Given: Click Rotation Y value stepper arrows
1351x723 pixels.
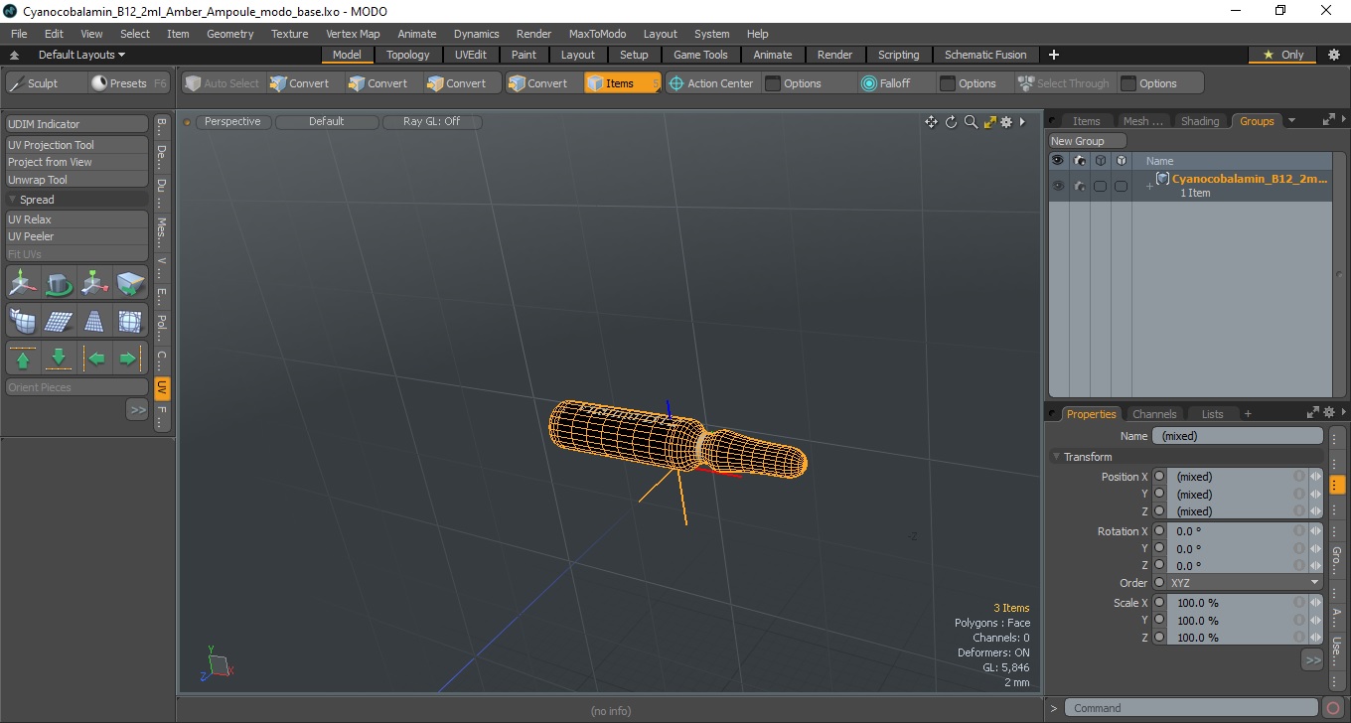Looking at the screenshot, I should [1316, 548].
